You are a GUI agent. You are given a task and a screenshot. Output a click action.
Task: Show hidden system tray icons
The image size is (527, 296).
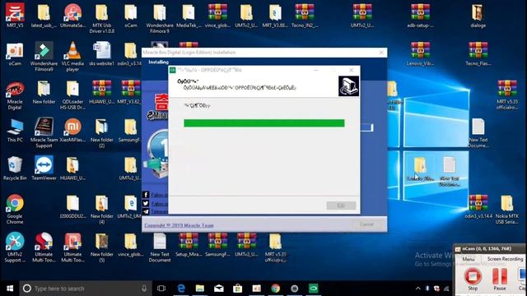pos(418,289)
